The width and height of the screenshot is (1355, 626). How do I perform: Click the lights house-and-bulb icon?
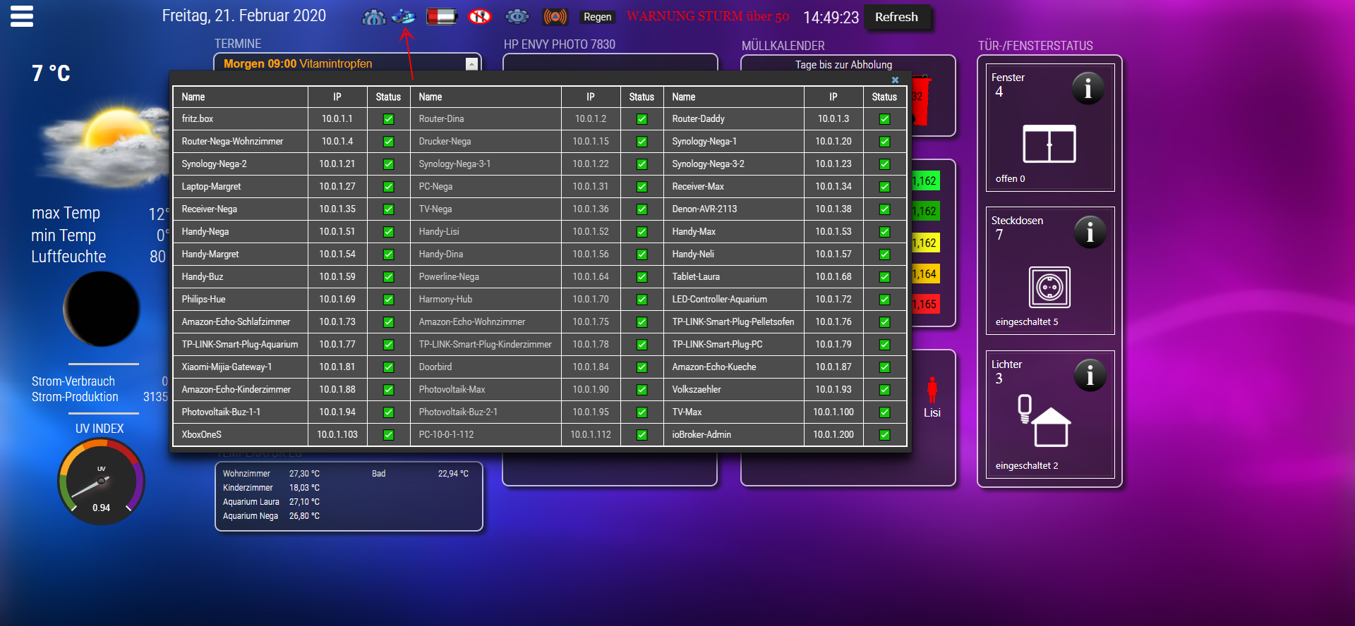(1044, 421)
